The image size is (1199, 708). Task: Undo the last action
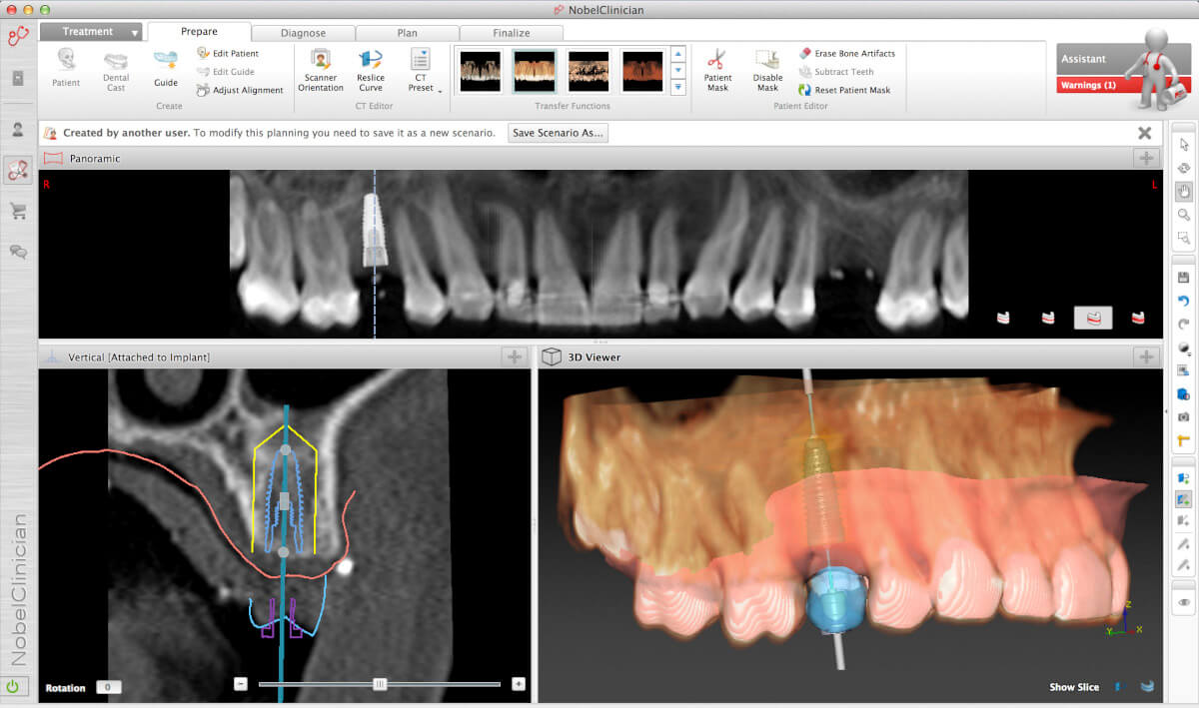(x=1184, y=301)
